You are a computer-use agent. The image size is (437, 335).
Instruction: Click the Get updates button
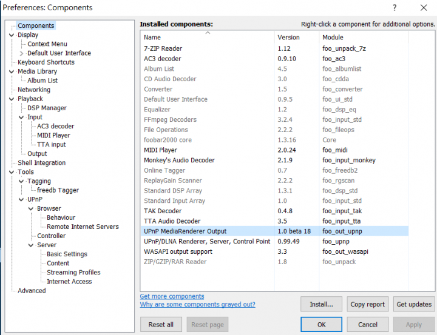tap(414, 304)
